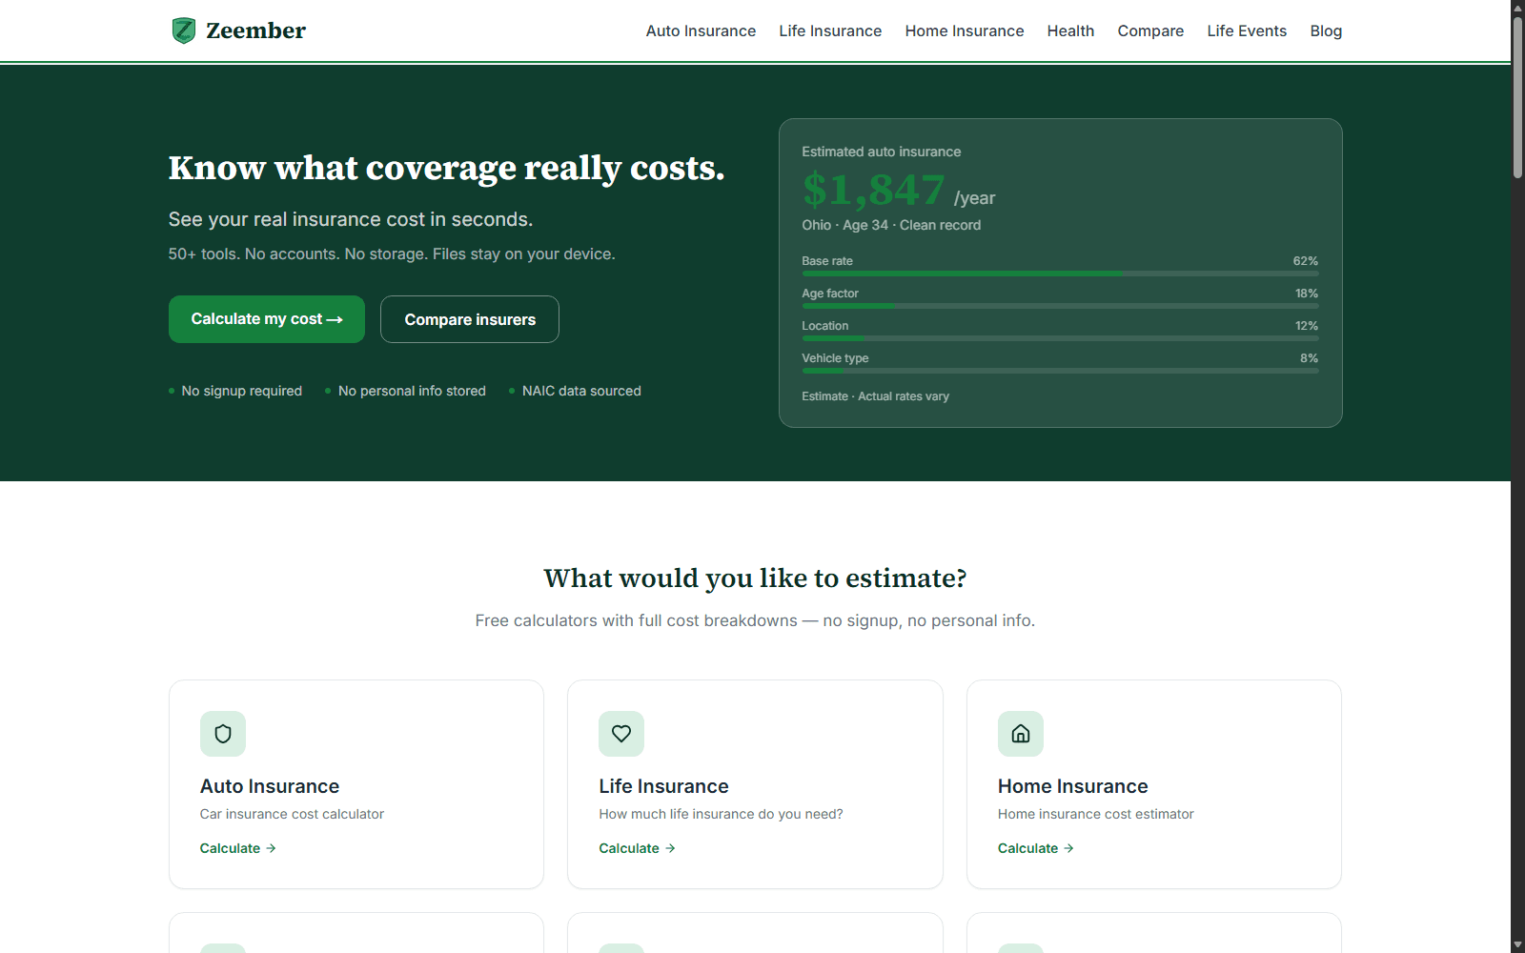Open Home Insurance in the navigation bar
This screenshot has height=953, width=1525.
[x=965, y=30]
